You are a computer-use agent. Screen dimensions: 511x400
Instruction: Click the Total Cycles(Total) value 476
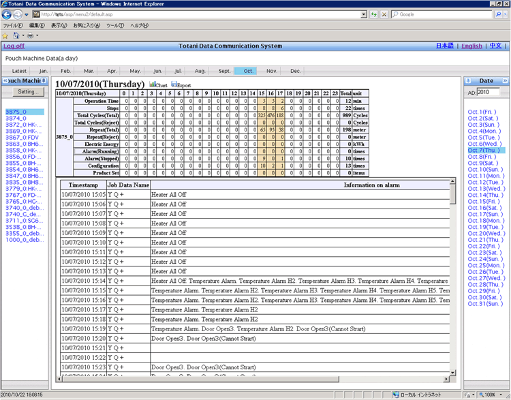click(x=270, y=115)
